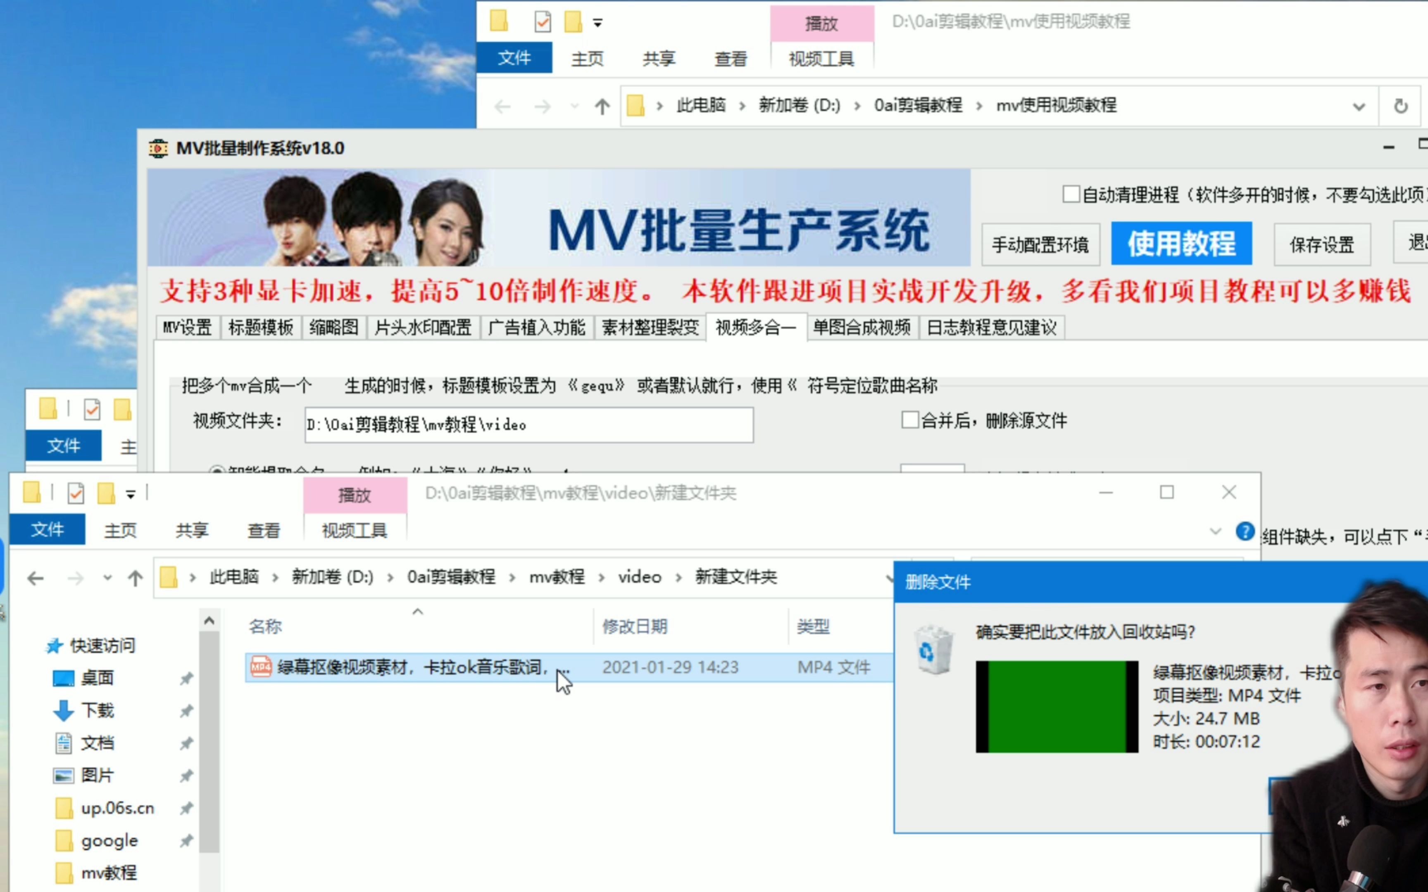Select the 广告植入功能 tab

pyautogui.click(x=536, y=327)
